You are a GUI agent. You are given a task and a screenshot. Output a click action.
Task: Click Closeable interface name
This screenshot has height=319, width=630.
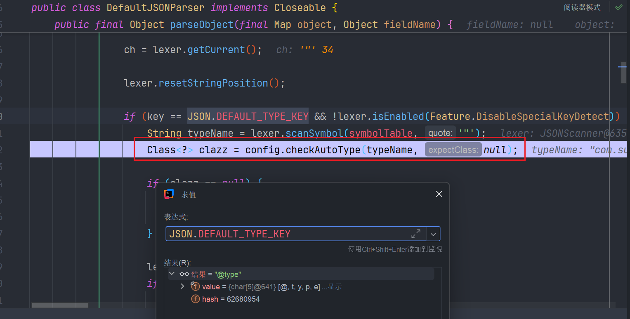(x=300, y=7)
